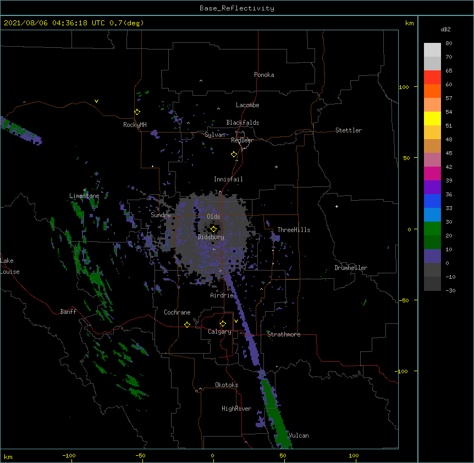Click the Cochrane town label

pyautogui.click(x=177, y=312)
